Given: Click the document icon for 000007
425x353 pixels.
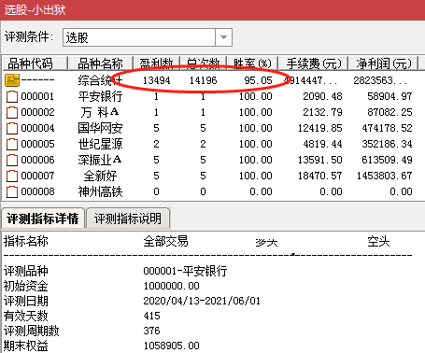Looking at the screenshot, I should point(12,176).
